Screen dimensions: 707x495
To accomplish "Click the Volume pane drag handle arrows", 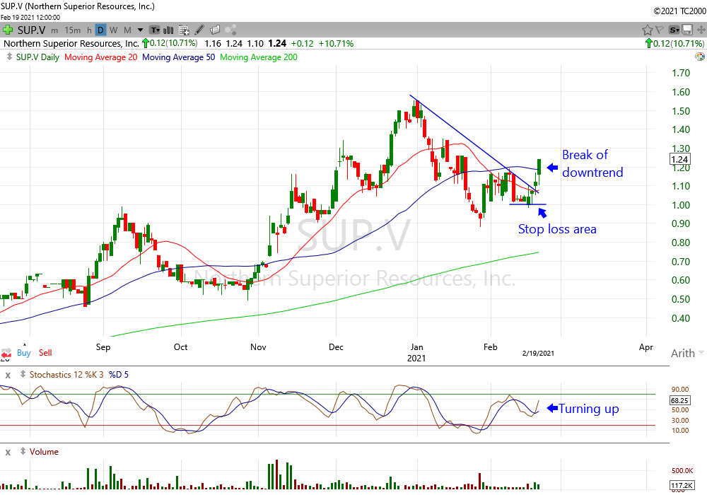I will tap(23, 451).
